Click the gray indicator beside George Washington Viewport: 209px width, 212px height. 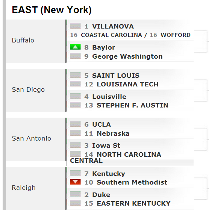(75, 56)
